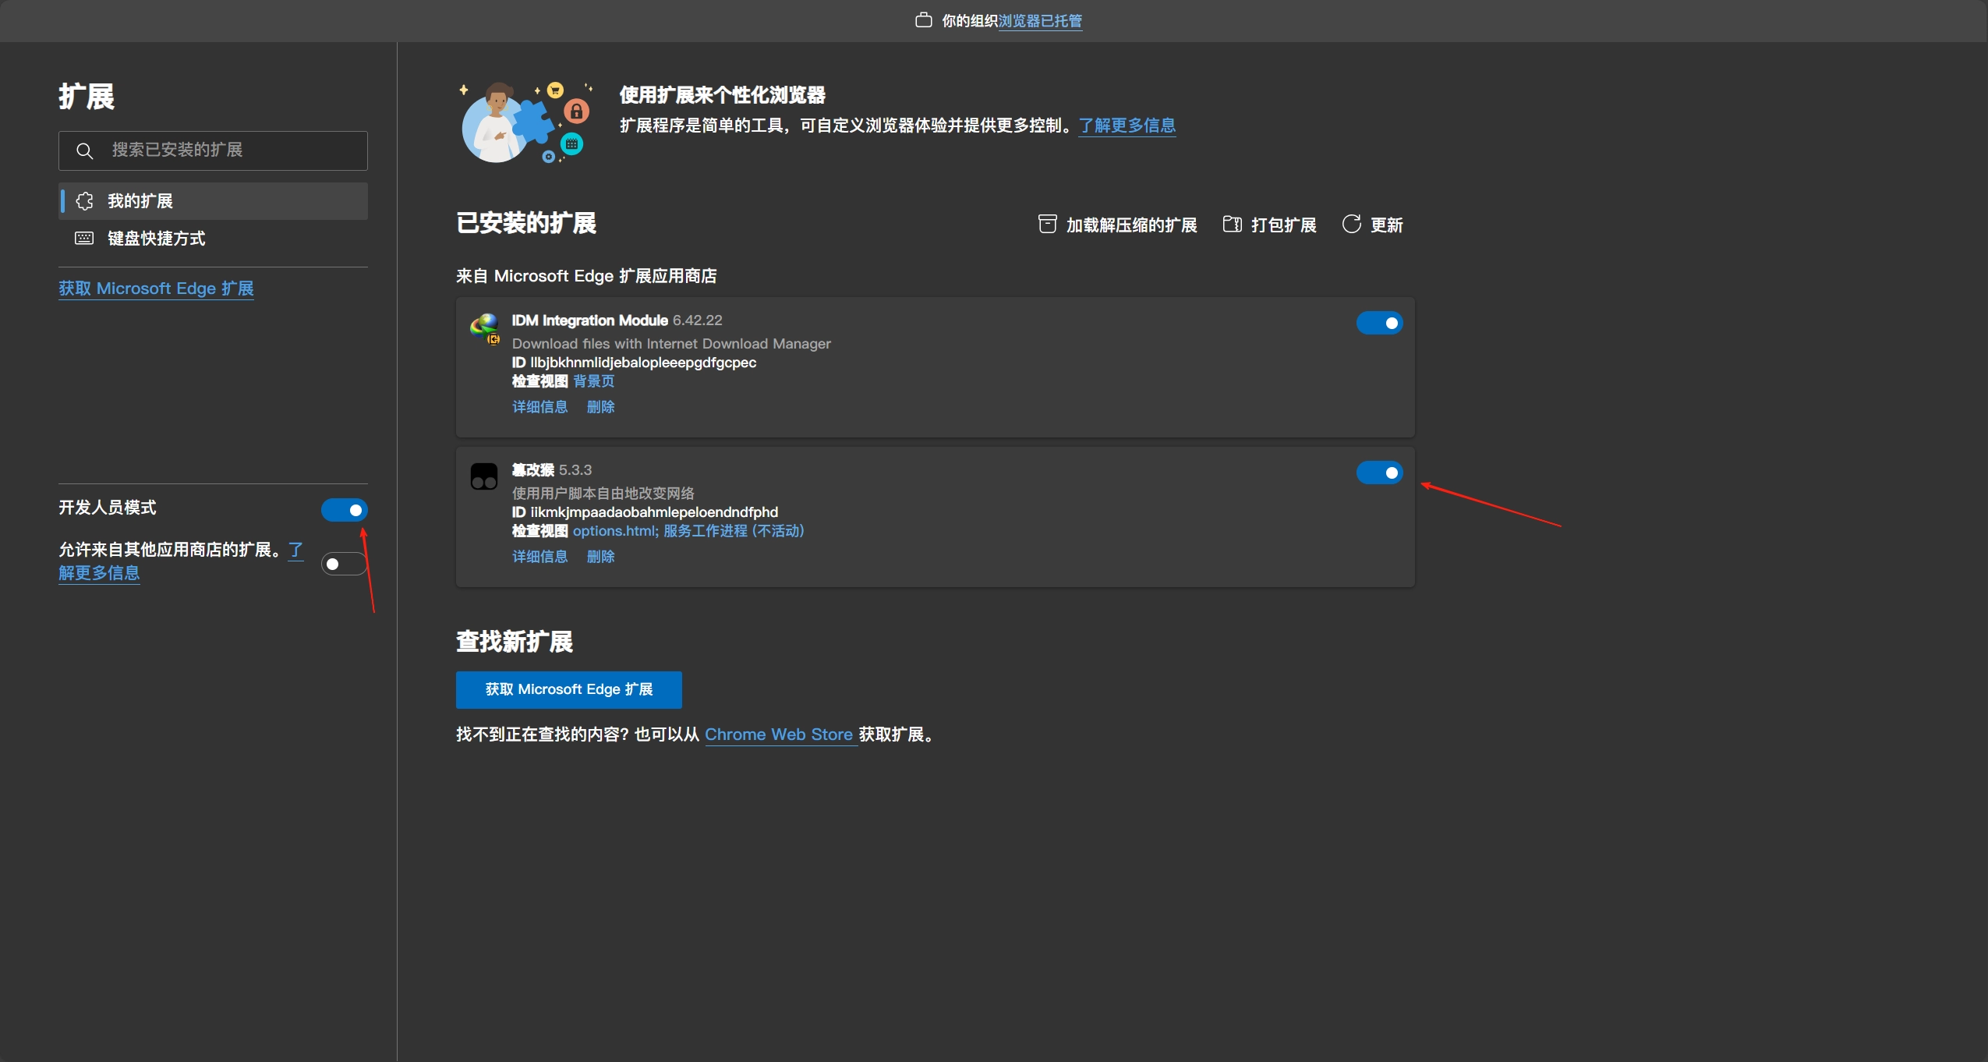Open 键盘快捷方式 in the sidebar
Viewport: 1988px width, 1062px height.
tap(213, 239)
